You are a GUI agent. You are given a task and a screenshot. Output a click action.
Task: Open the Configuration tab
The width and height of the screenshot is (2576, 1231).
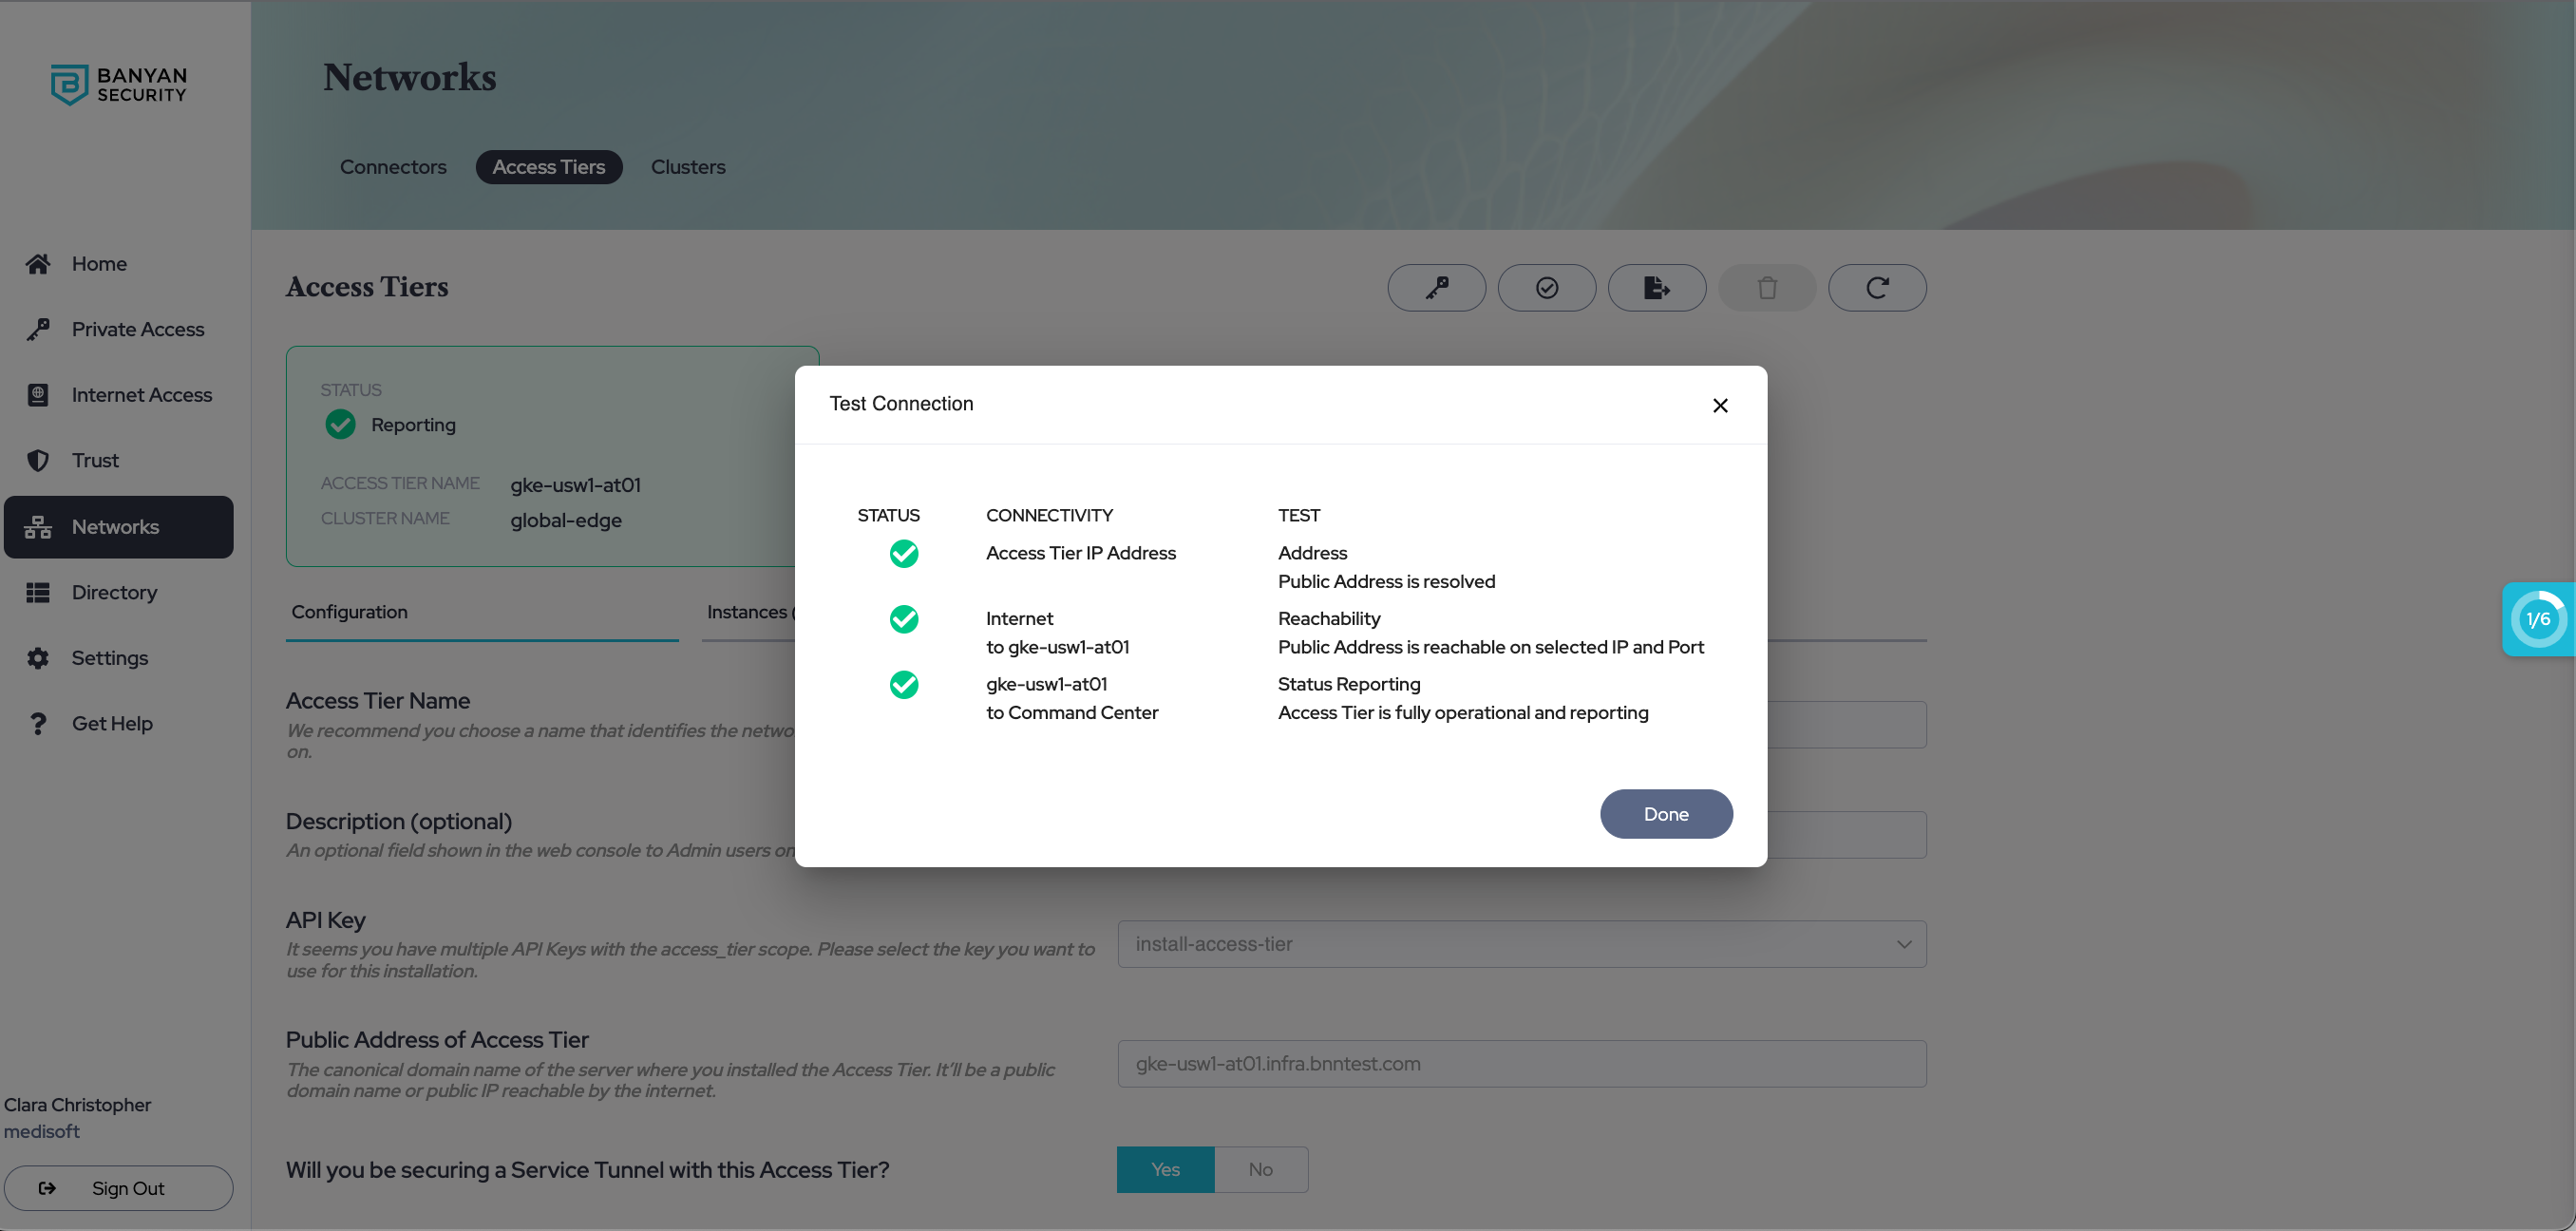coord(349,612)
